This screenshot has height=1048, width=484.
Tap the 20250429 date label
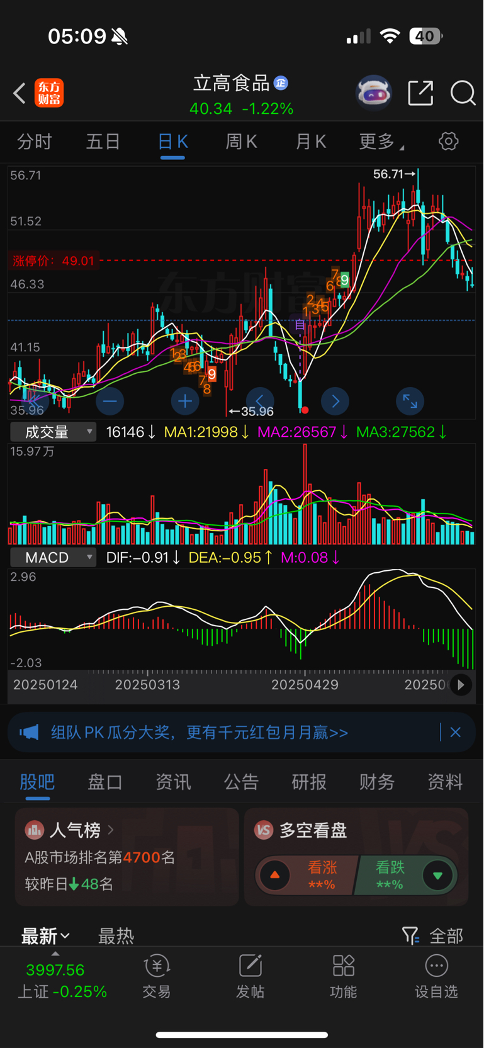[x=305, y=685]
